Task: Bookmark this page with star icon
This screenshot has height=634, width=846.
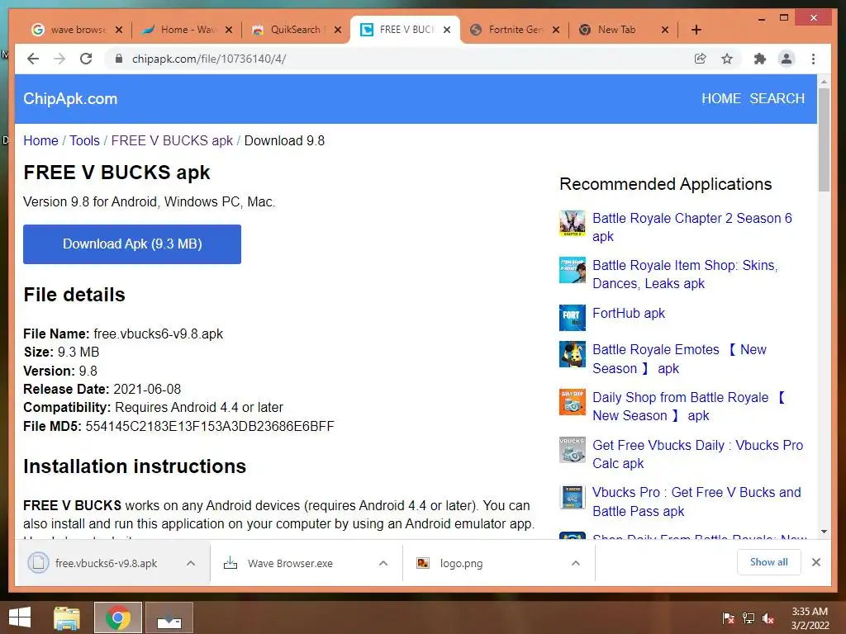Action: coord(727,59)
